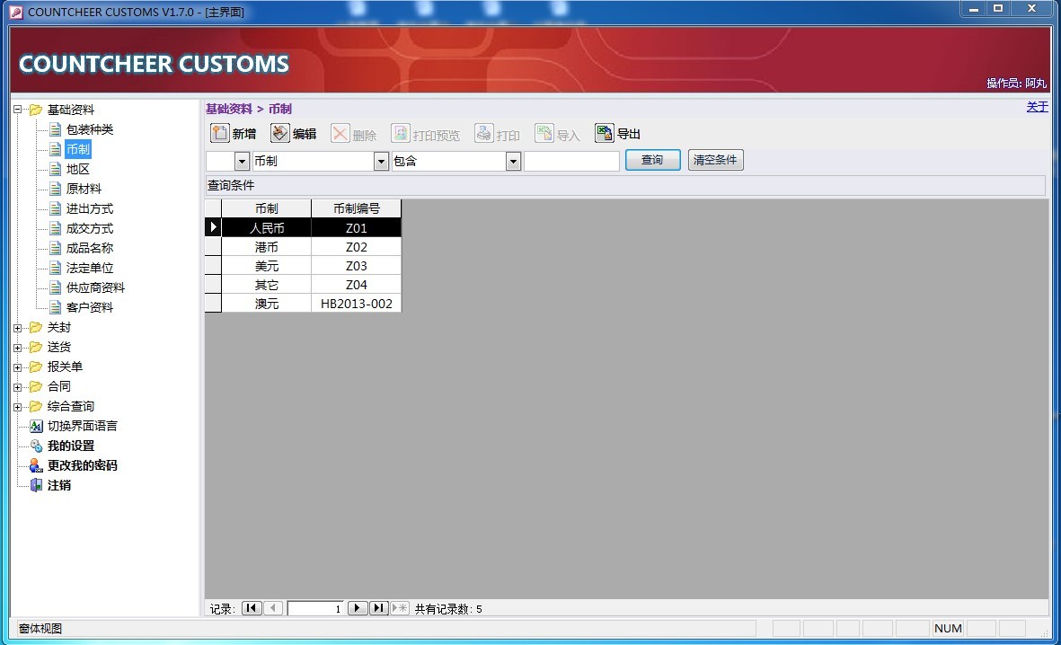Click the HB2013-002 cell
The image size is (1061, 645).
coord(357,304)
